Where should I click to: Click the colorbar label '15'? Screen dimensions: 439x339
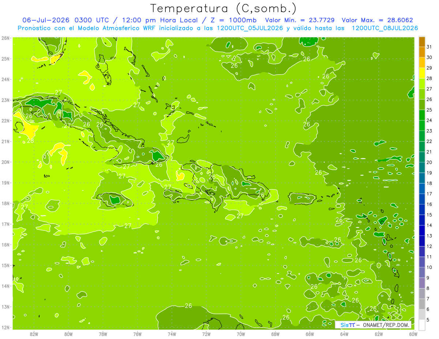coord(429,215)
